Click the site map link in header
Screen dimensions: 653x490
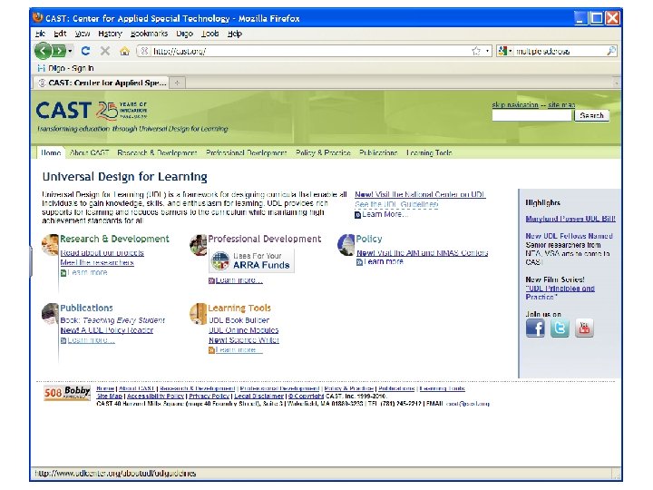pyautogui.click(x=561, y=104)
